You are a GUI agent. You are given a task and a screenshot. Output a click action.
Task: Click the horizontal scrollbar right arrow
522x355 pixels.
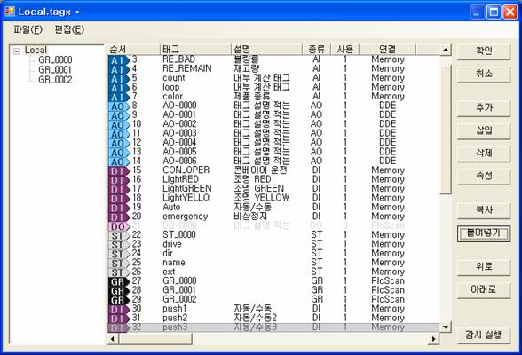[x=433, y=339]
